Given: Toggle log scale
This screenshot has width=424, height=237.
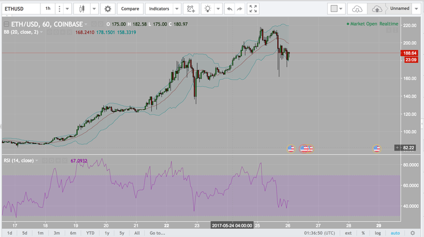Looking at the screenshot, I should point(378,233).
